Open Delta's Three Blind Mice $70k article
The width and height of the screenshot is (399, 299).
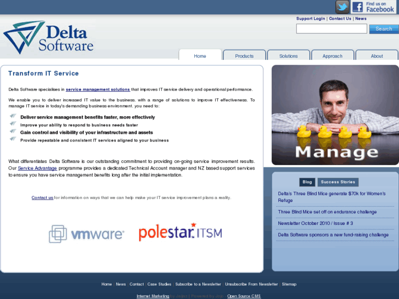pyautogui.click(x=331, y=197)
